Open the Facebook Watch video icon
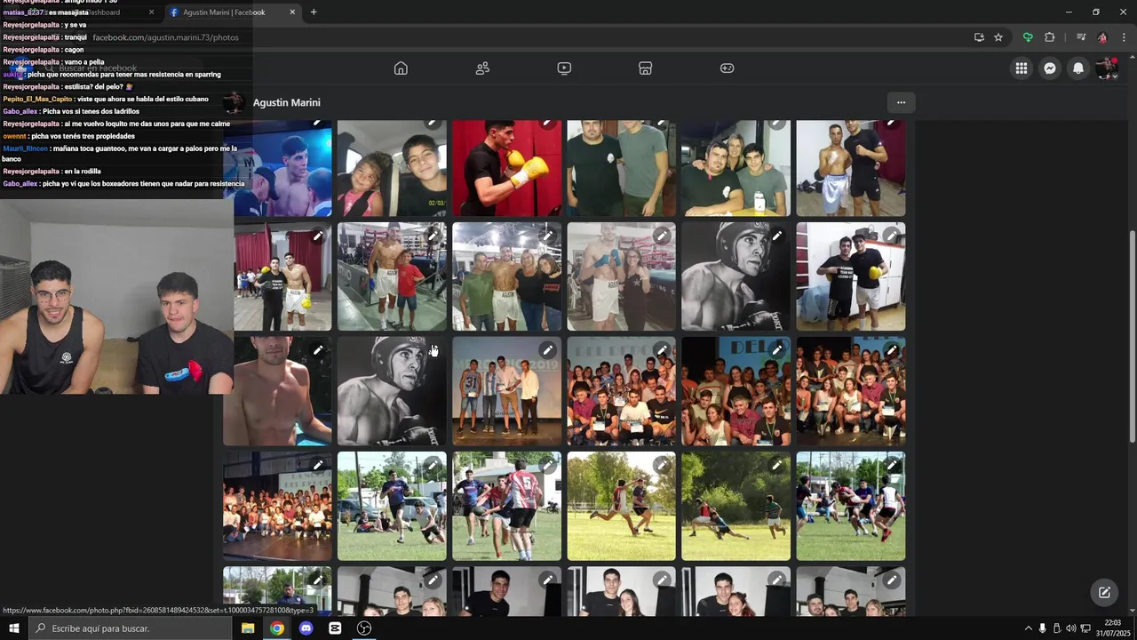The height and width of the screenshot is (640, 1137). (564, 68)
